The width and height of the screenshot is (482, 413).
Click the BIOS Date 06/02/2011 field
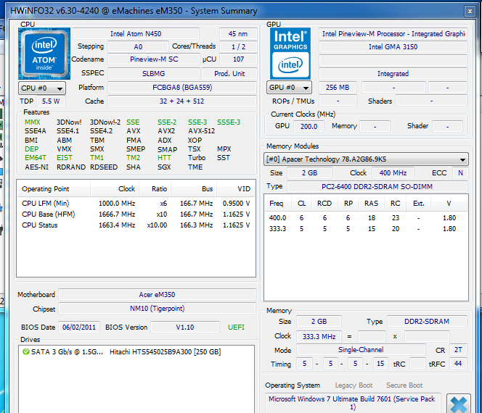[79, 328]
